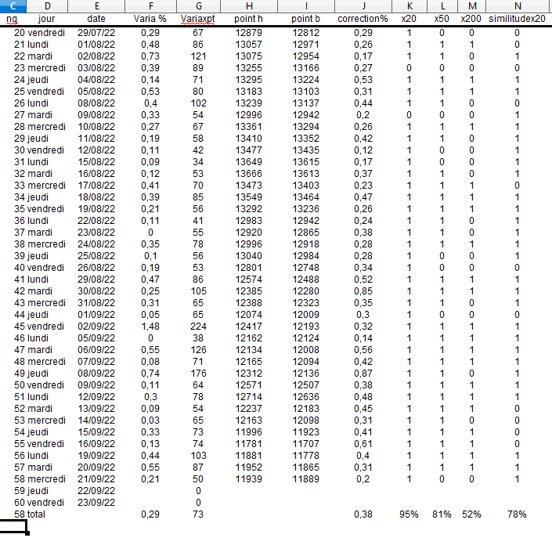The image size is (552, 545).
Task: Select column M header
Action: coord(472,5)
